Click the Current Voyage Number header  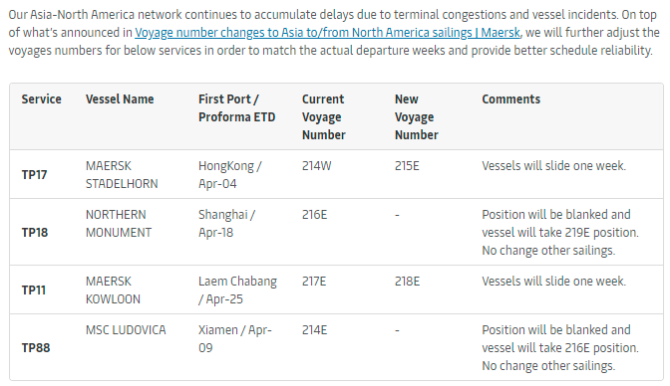[323, 116]
